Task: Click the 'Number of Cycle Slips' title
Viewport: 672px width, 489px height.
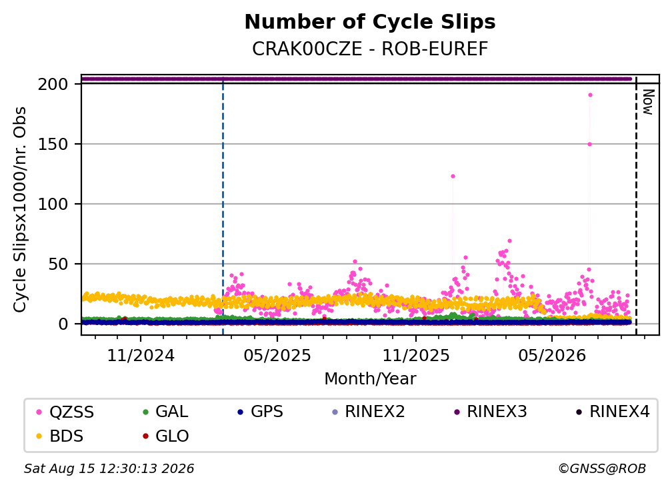Action: pos(370,22)
